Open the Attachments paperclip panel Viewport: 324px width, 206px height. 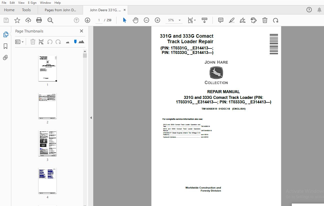[x=5, y=58]
